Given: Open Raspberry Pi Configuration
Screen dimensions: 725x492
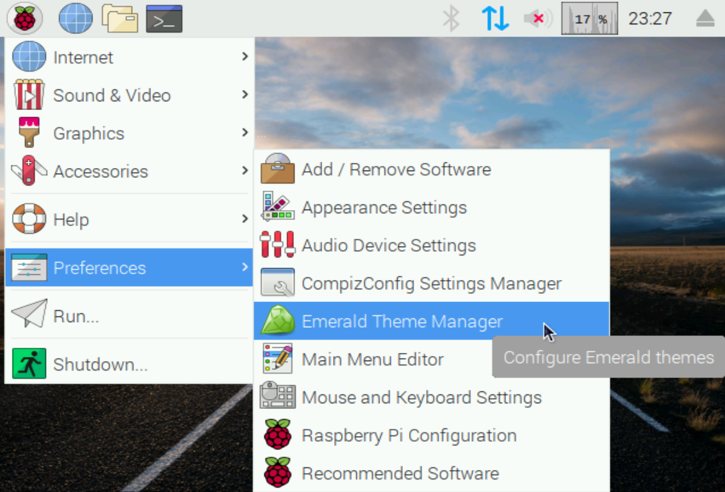Looking at the screenshot, I should 431,435.
